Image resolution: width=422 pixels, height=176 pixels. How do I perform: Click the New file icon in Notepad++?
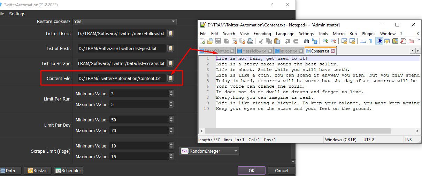202,41
